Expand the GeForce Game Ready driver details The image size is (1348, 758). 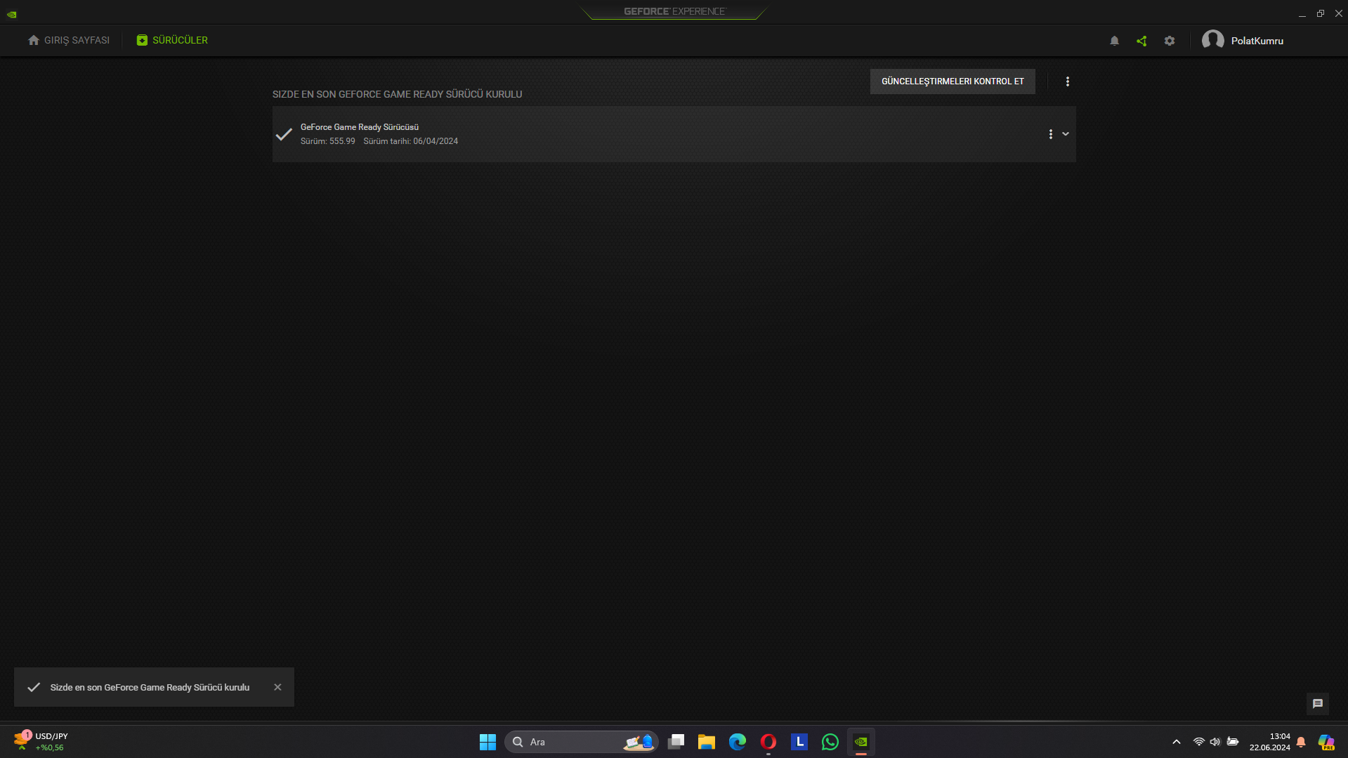[1066, 134]
